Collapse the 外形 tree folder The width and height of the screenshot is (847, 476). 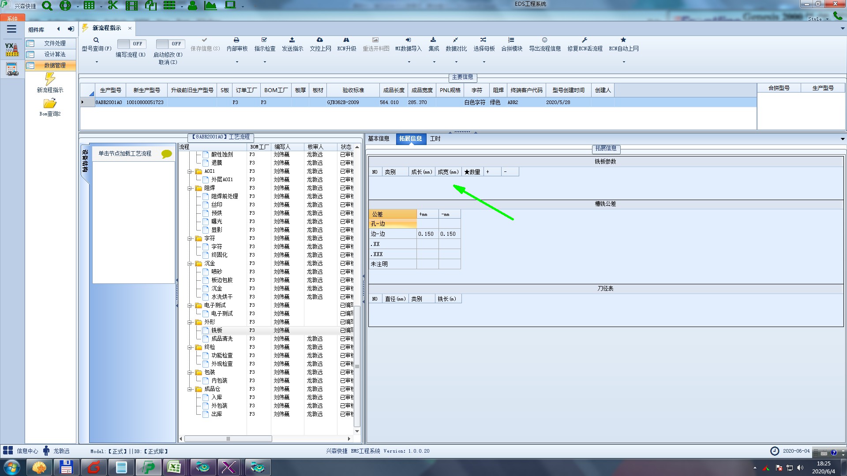coord(190,322)
